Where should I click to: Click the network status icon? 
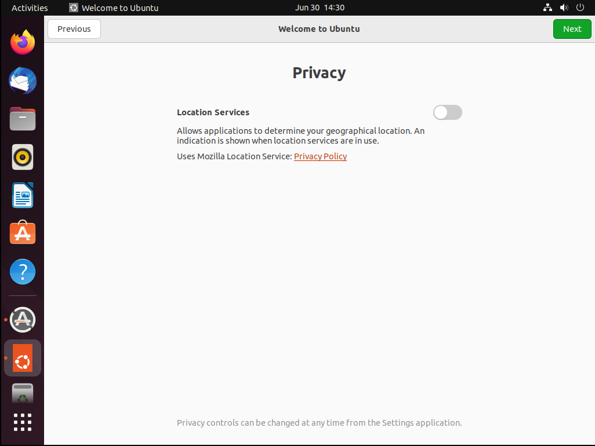(547, 8)
